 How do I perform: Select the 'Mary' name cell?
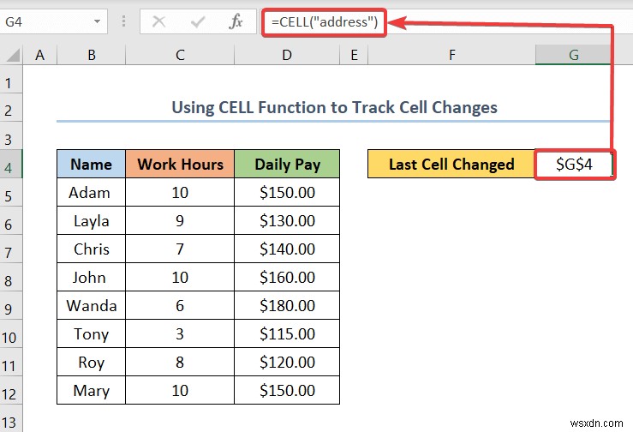pyautogui.click(x=92, y=390)
